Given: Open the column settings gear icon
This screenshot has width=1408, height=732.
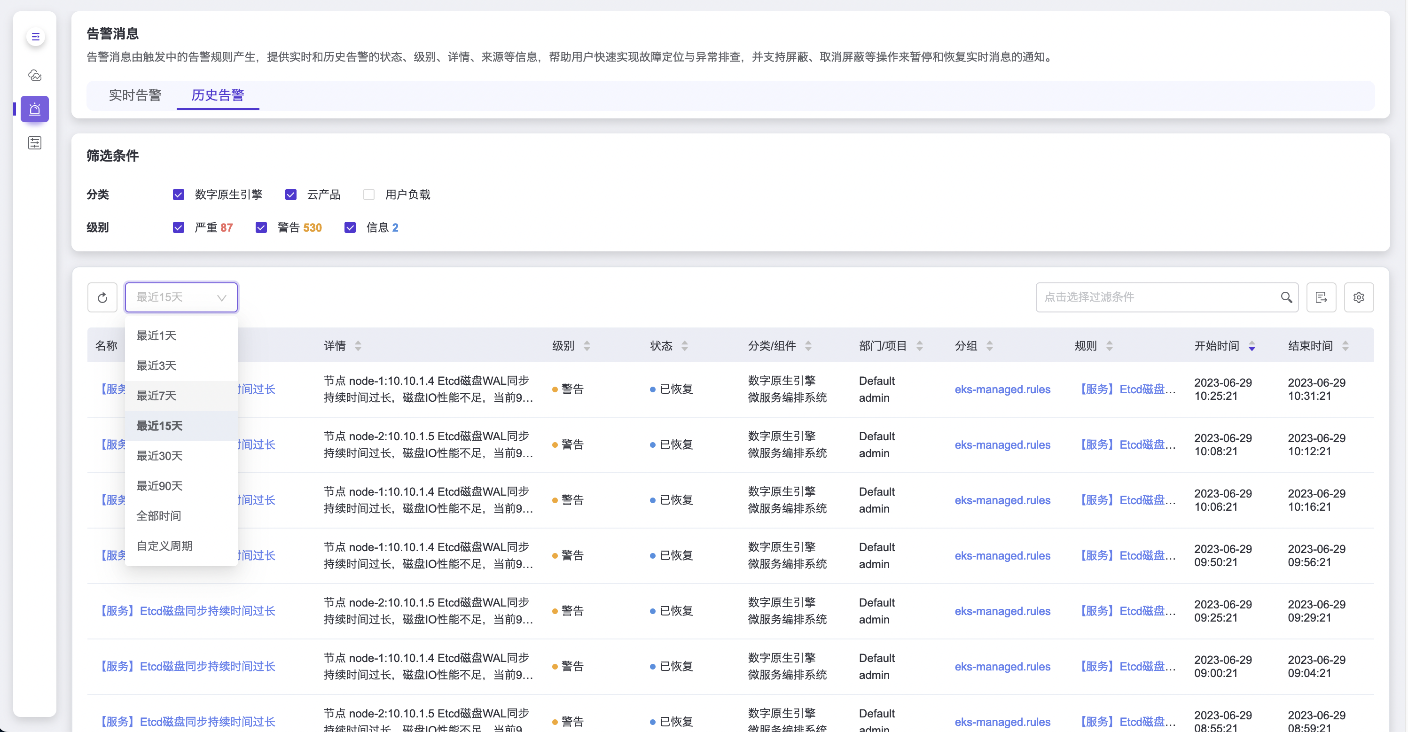Looking at the screenshot, I should [x=1359, y=297].
